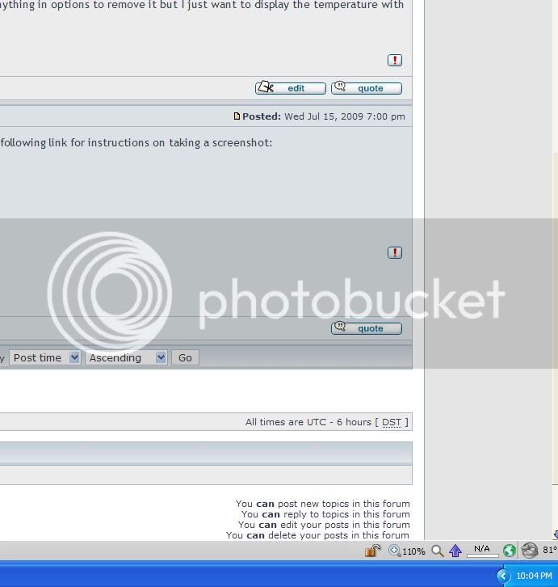This screenshot has height=587, width=558.
Task: Open the Ascending order dropdown
Action: (x=126, y=357)
